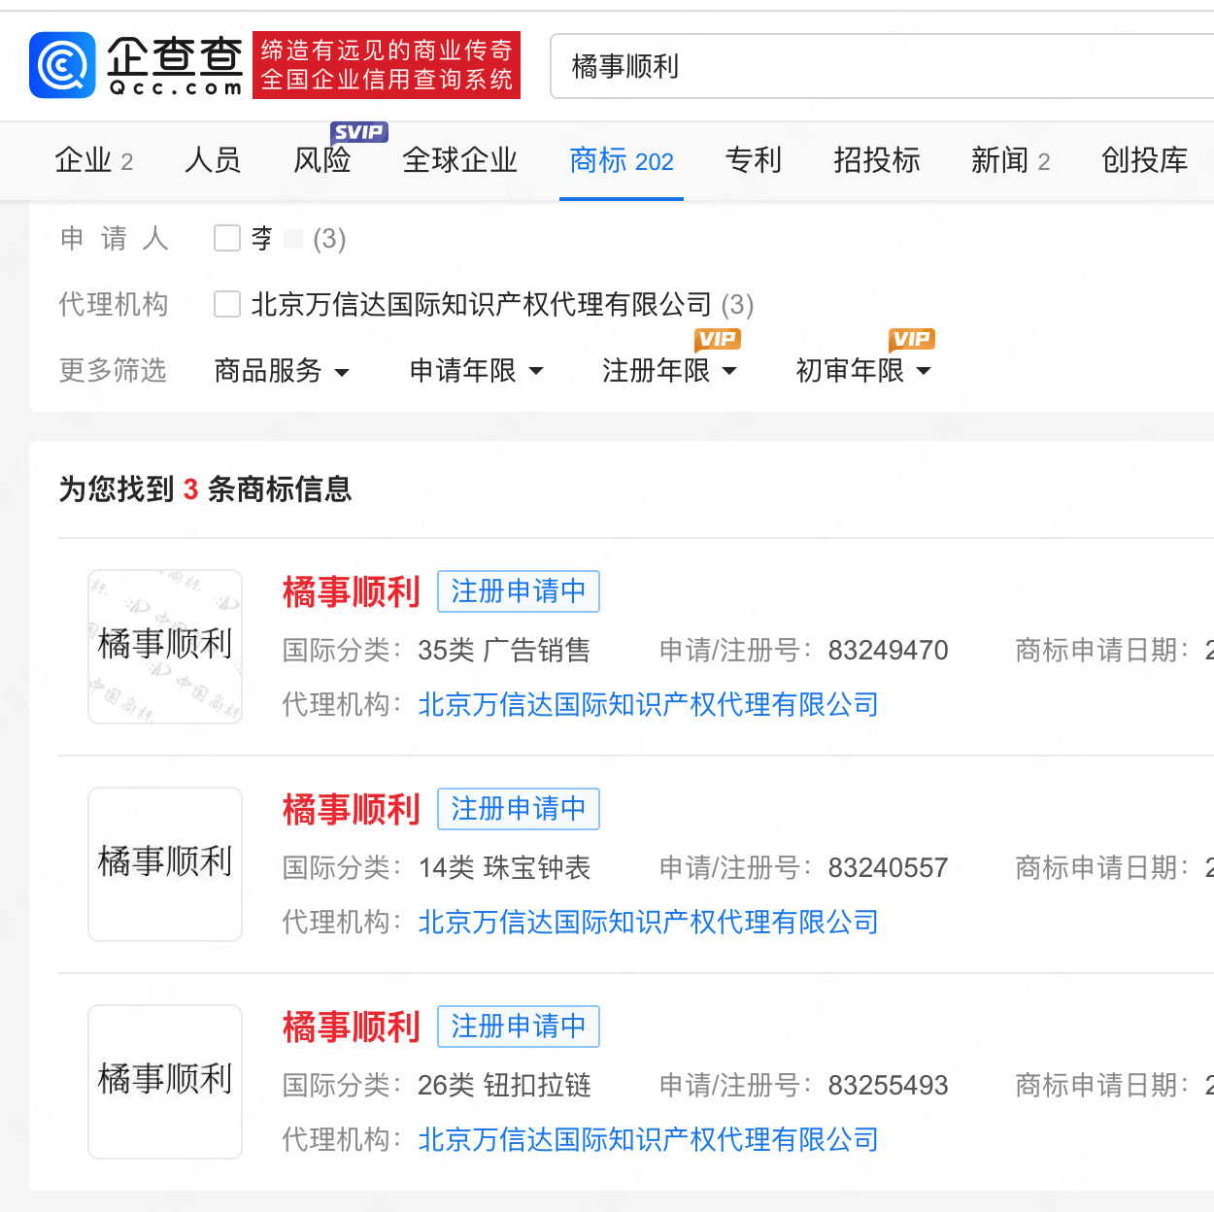This screenshot has width=1214, height=1212.
Task: Switch to the 专利 tab
Action: pyautogui.click(x=753, y=160)
